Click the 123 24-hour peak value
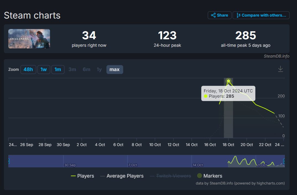This screenshot has height=195, width=297. pos(167,35)
